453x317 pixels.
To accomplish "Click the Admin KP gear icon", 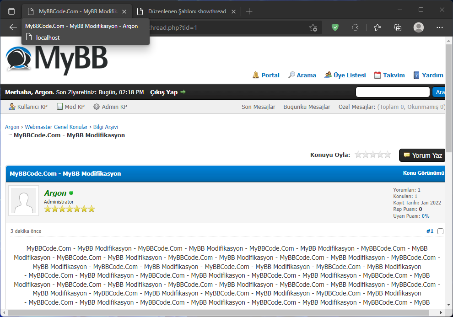I will (x=97, y=107).
